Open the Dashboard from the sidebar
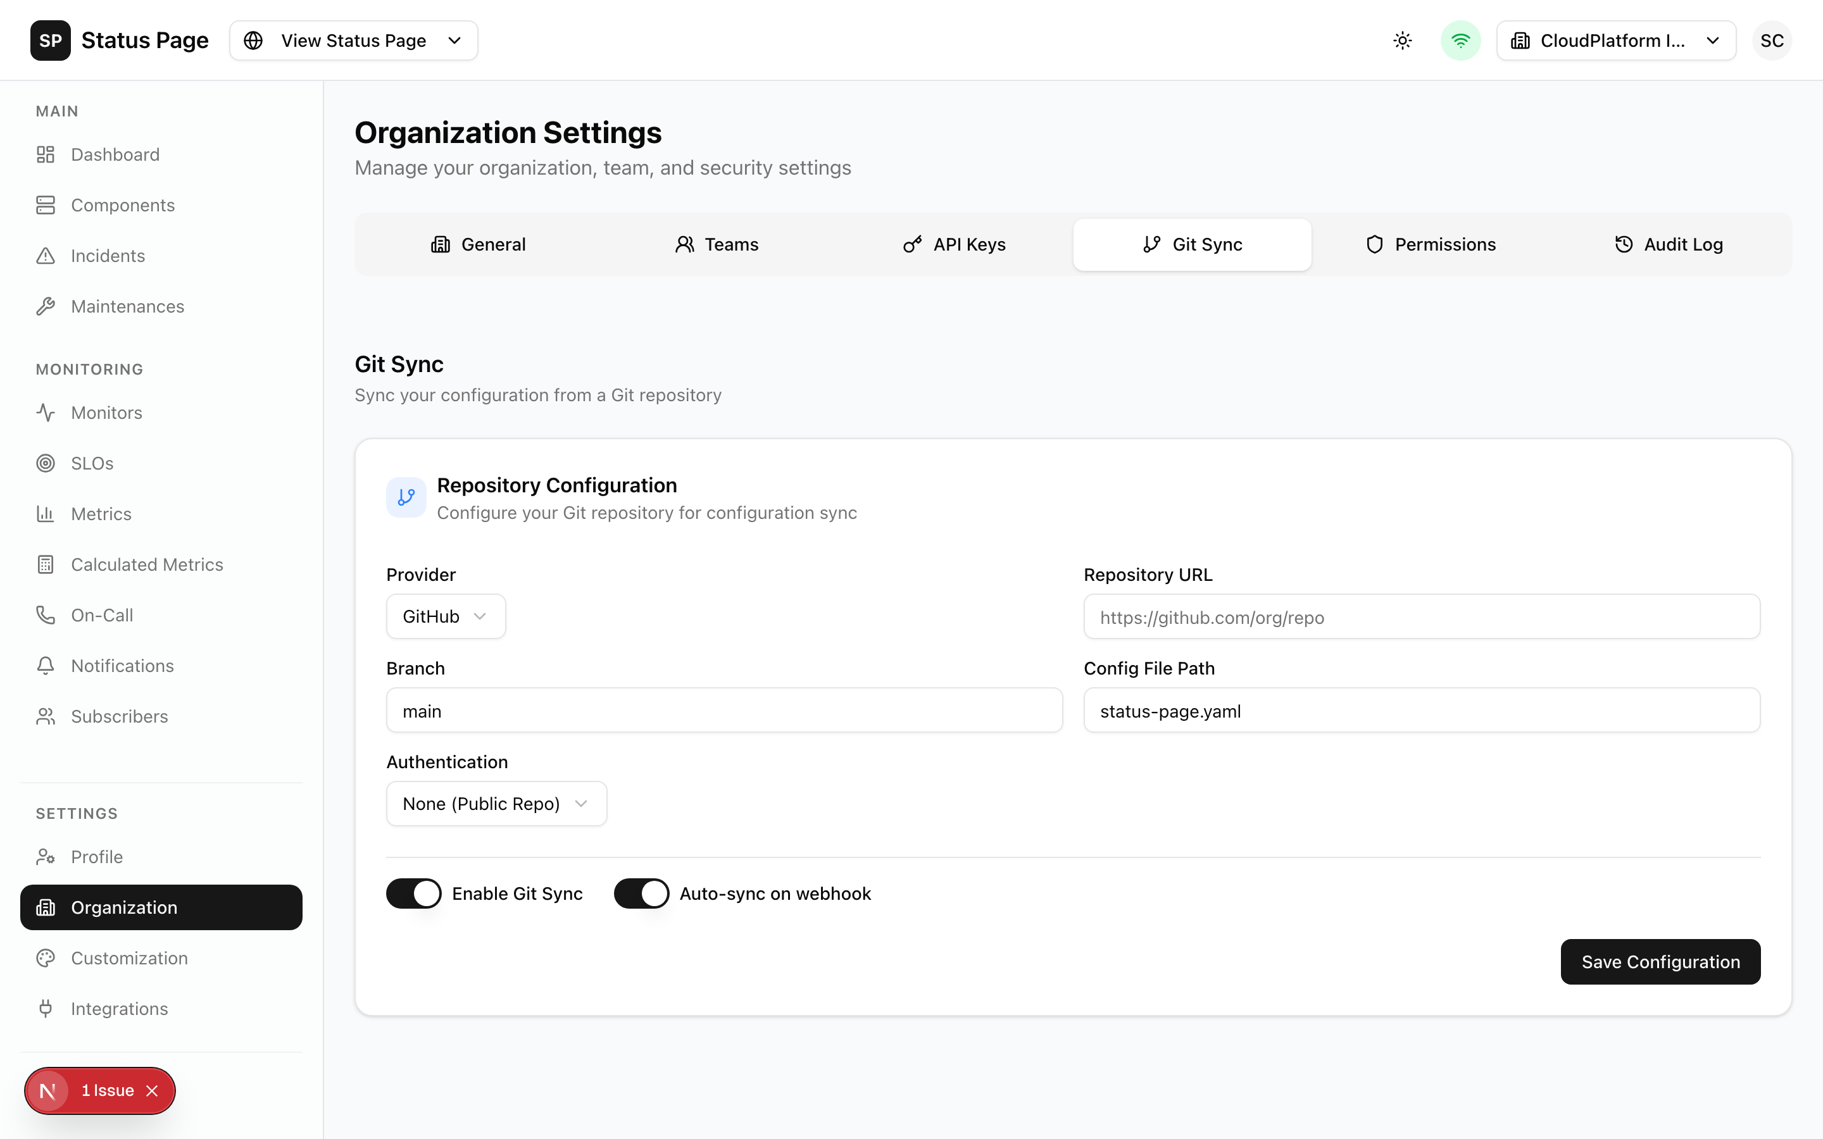The height and width of the screenshot is (1139, 1823). tap(115, 154)
